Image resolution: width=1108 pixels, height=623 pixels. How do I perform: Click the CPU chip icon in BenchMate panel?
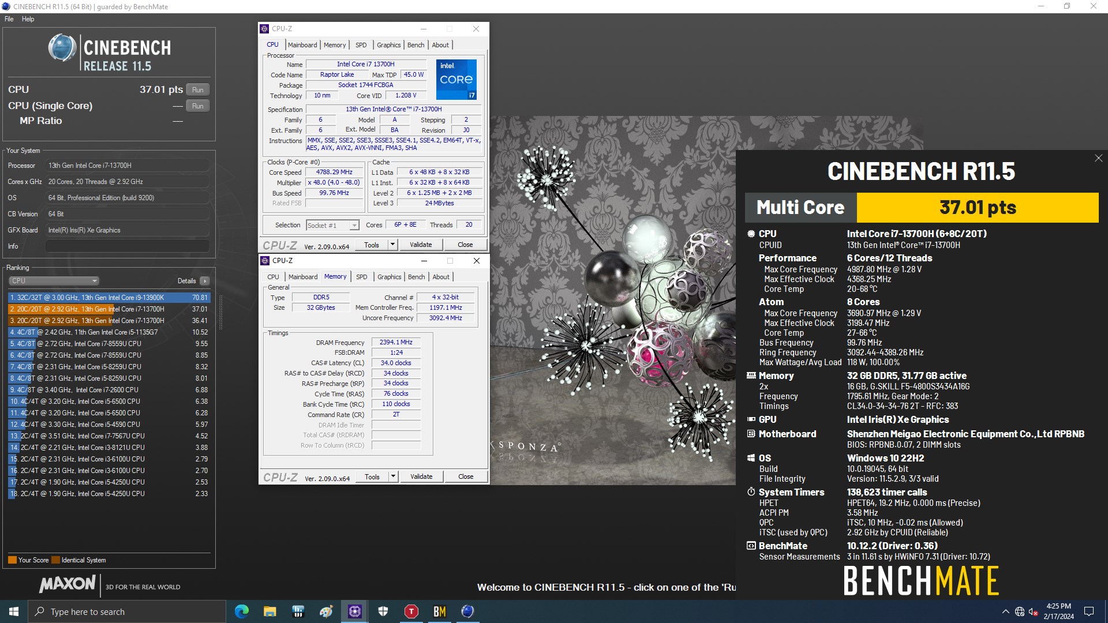751,234
